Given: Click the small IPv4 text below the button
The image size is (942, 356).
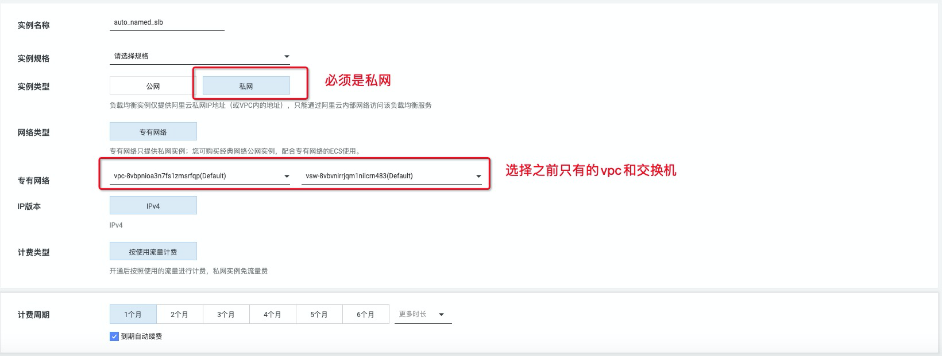Looking at the screenshot, I should tap(116, 225).
